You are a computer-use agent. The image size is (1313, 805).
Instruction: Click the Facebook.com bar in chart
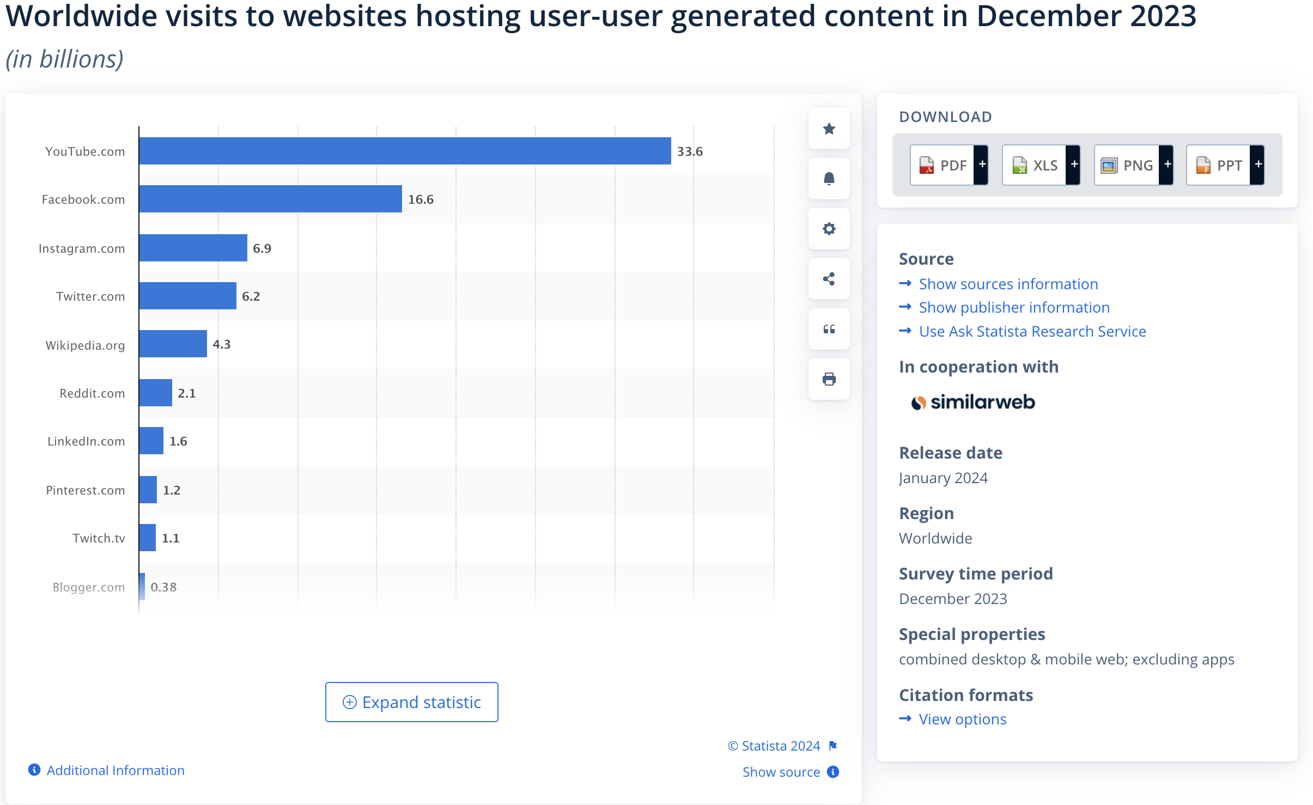point(271,199)
